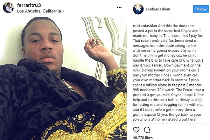This screenshot has width=210, height=140.
Task: Expand location via the chevron arrow
Action: pos(63,11)
